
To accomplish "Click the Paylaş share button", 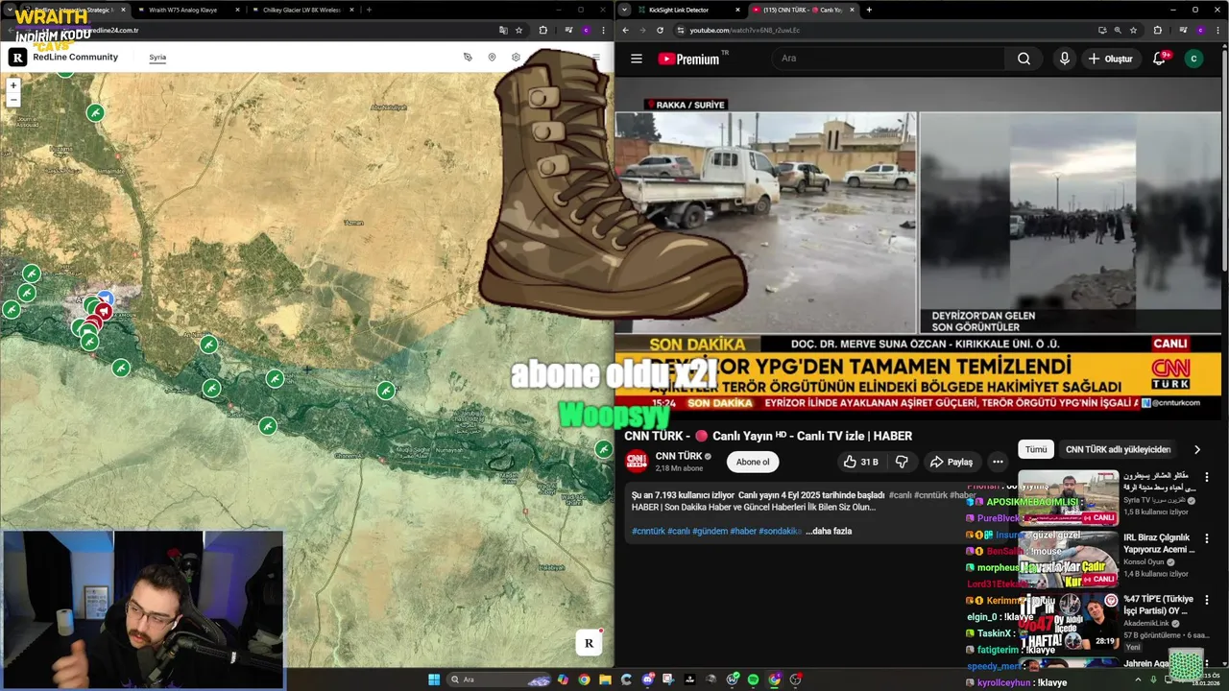I will (952, 462).
